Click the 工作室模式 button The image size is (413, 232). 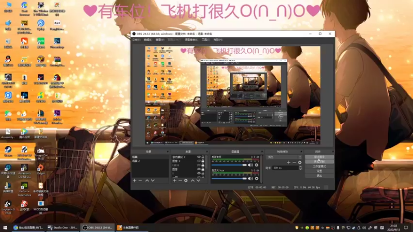click(319, 166)
